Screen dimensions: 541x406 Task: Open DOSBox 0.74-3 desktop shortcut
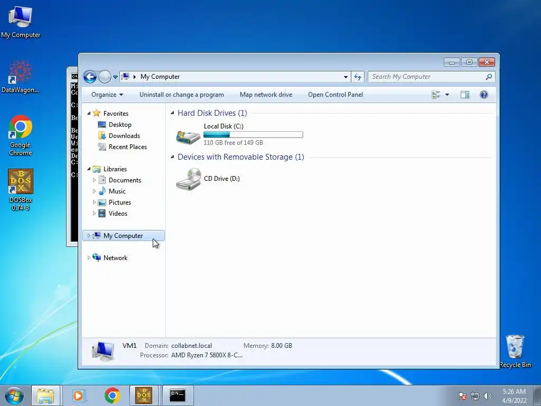pyautogui.click(x=21, y=190)
